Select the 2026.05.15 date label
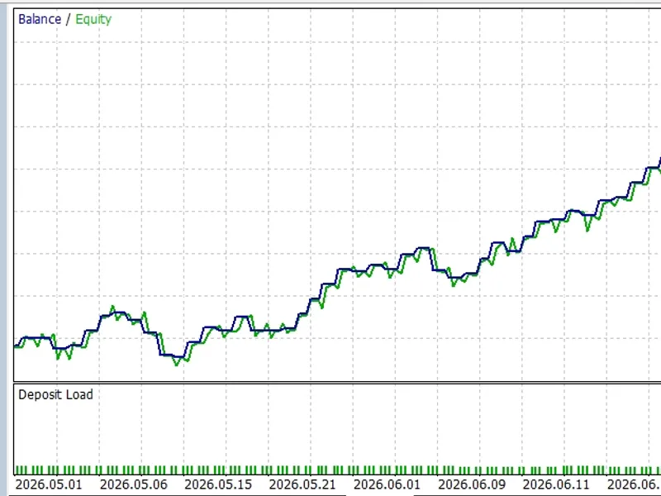 point(218,484)
